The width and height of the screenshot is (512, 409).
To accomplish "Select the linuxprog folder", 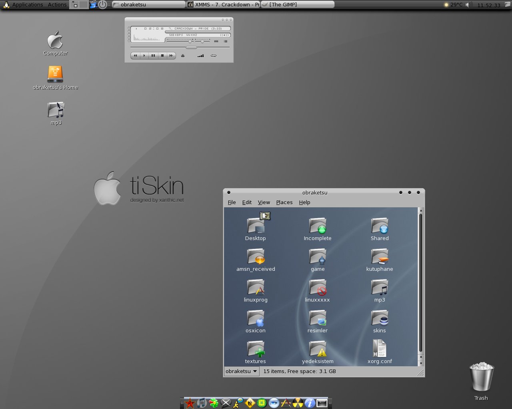I will 256,291.
